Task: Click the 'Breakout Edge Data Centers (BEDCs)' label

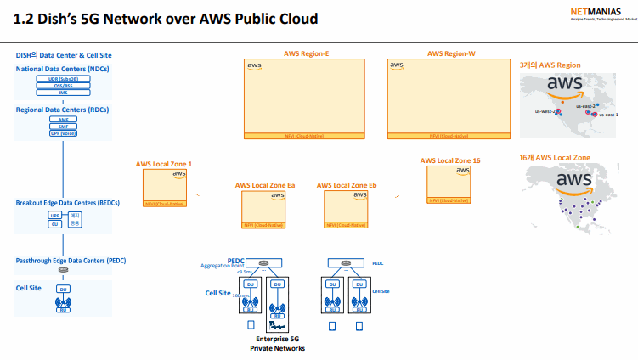Action: [x=68, y=203]
